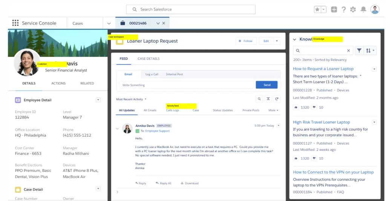
Task: Switch to the Case Details tab
Action: pyautogui.click(x=149, y=58)
